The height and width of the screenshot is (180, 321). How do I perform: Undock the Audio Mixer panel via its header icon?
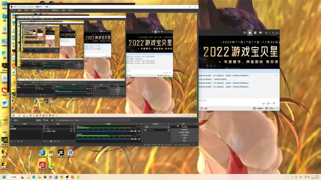142,124
